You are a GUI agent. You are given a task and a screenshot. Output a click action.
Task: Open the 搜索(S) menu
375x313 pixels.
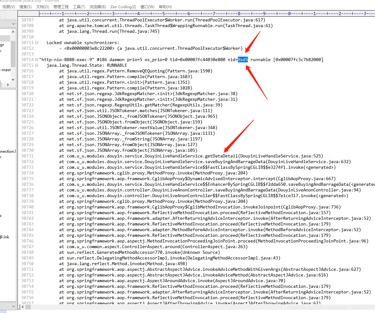25,7
